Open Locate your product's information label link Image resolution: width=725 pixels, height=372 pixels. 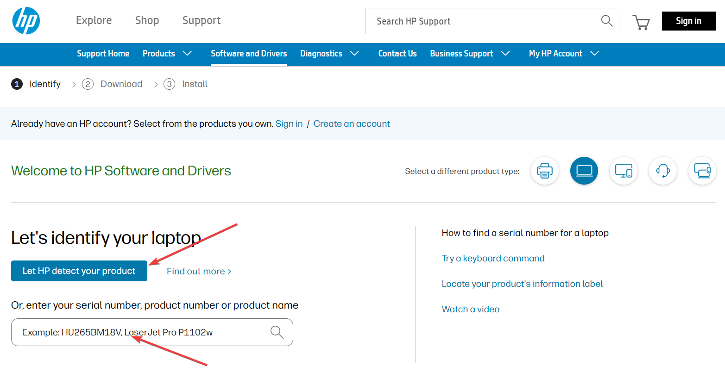tap(522, 284)
